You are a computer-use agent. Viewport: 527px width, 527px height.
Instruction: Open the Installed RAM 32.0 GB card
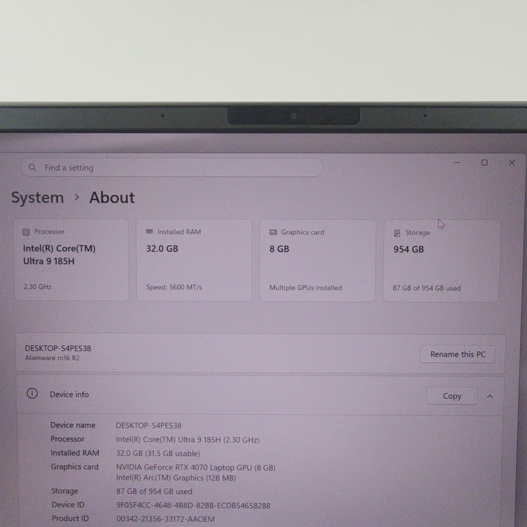(194, 260)
